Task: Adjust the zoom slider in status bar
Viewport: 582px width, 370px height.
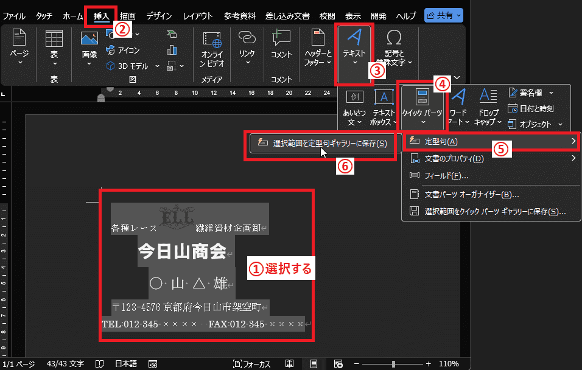Action: pyautogui.click(x=394, y=364)
